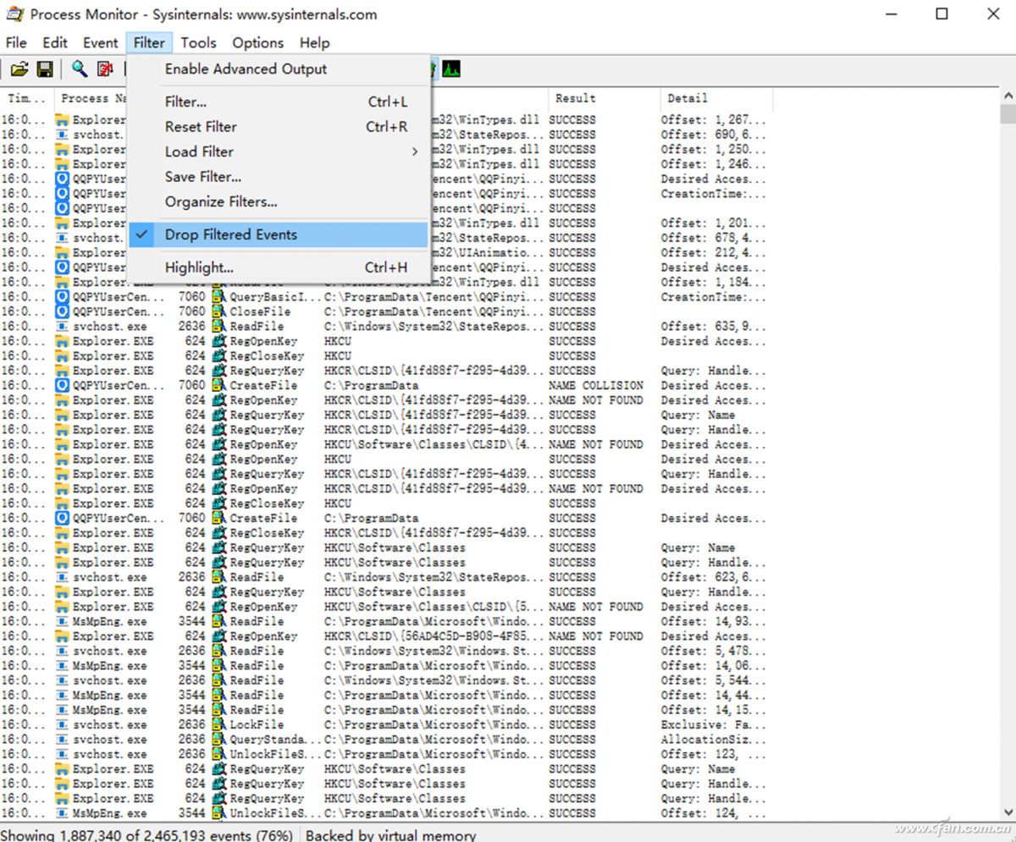Click the icon beside QueryStanda... operation
The height and width of the screenshot is (842, 1016).
[x=219, y=740]
